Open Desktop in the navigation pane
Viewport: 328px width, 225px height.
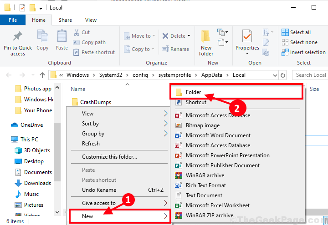29,161
